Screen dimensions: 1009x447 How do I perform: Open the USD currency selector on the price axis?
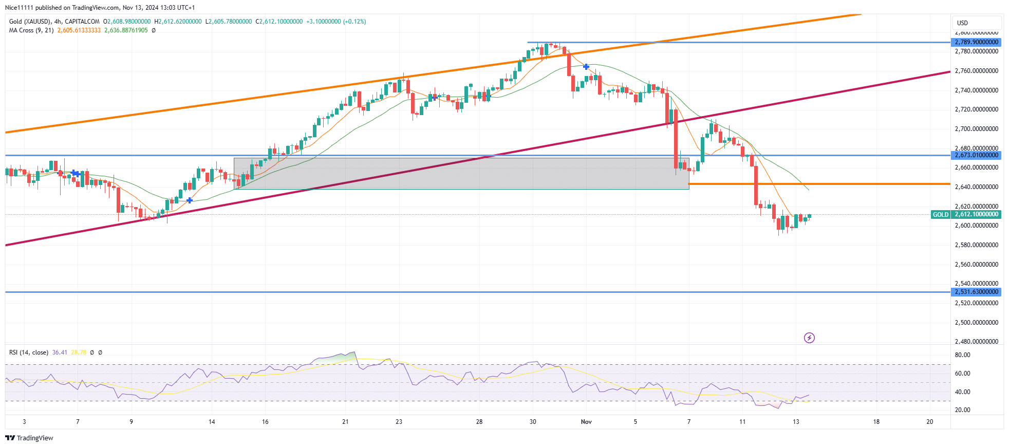[977, 23]
